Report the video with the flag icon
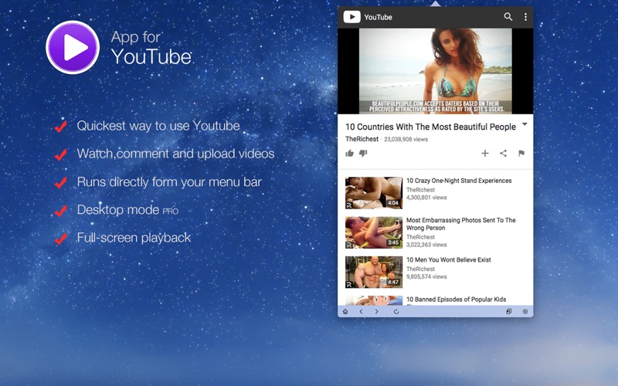 coord(521,153)
